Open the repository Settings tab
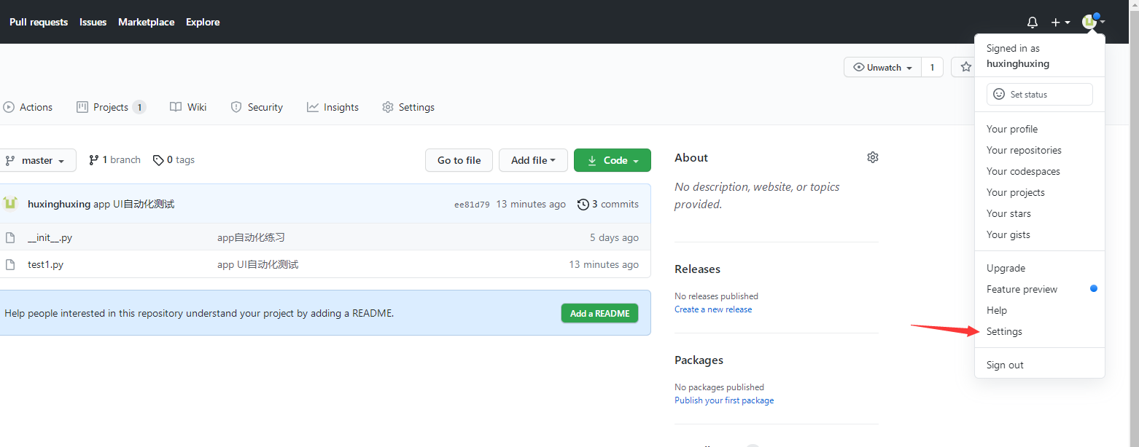Viewport: 1139px width, 447px height. coord(408,107)
